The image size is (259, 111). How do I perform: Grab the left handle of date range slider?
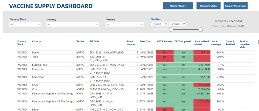click(171, 30)
